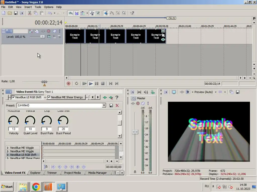Click the What's This Help icon

click(x=132, y=13)
